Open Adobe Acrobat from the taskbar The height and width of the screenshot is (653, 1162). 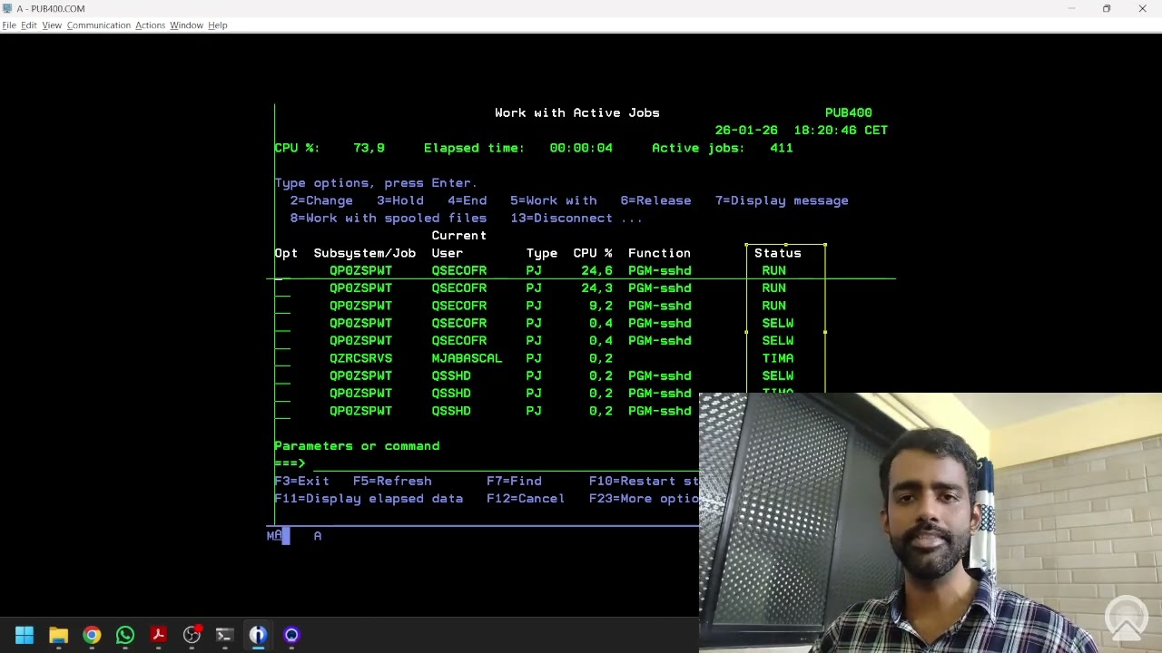(158, 635)
